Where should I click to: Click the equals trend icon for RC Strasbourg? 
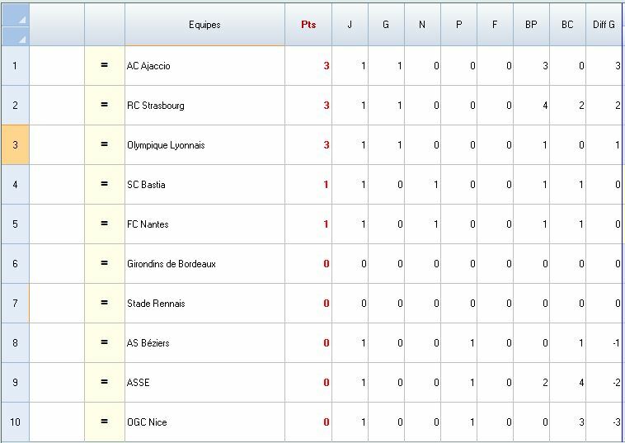[105, 106]
